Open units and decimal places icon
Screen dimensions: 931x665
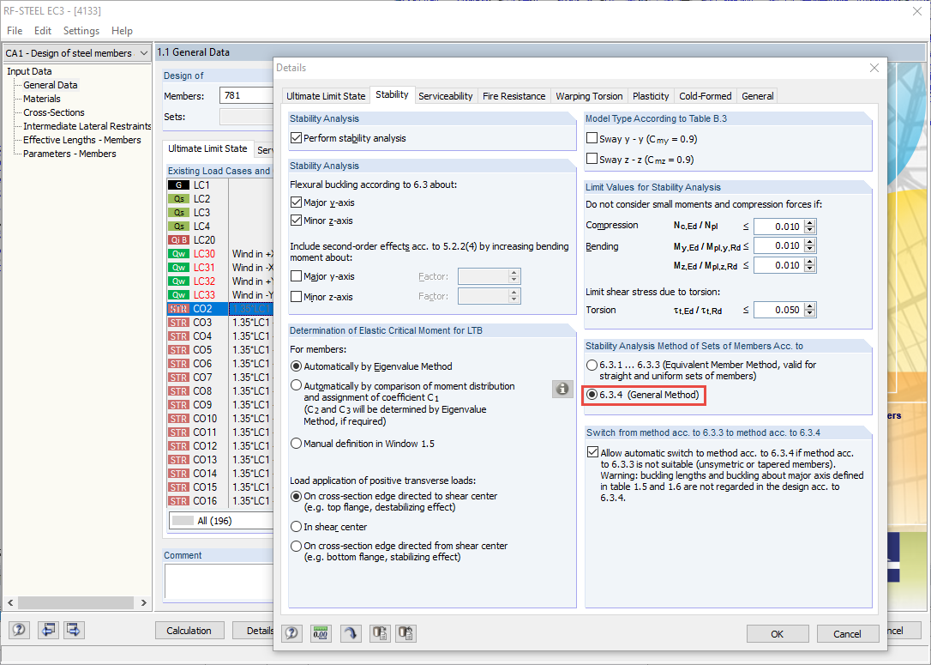pos(321,633)
